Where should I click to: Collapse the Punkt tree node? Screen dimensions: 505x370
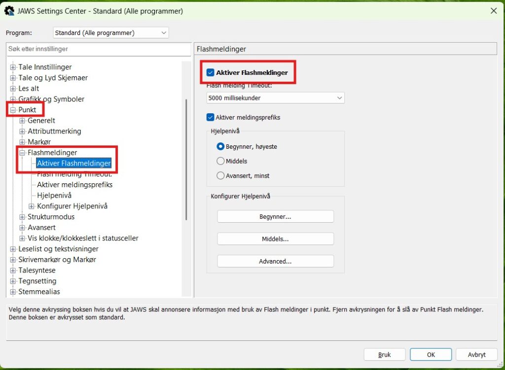[13, 110]
